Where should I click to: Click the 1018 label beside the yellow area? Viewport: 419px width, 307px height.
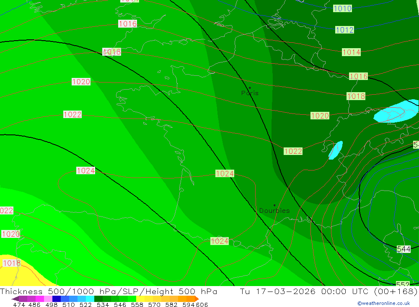click(x=11, y=263)
